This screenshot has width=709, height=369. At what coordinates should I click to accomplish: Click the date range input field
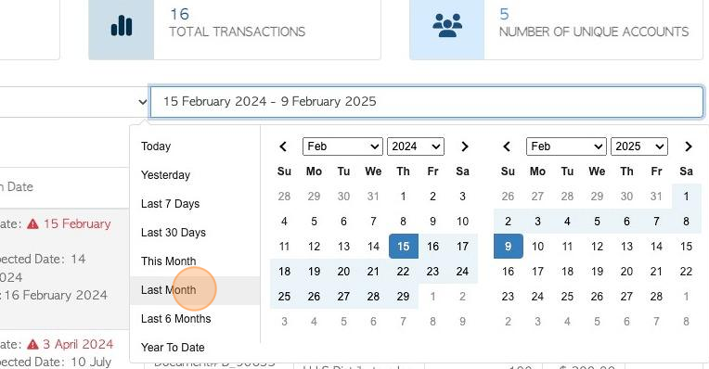coord(426,102)
